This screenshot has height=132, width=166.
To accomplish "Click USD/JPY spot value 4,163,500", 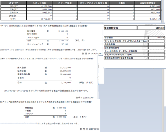I will [46, 6].
